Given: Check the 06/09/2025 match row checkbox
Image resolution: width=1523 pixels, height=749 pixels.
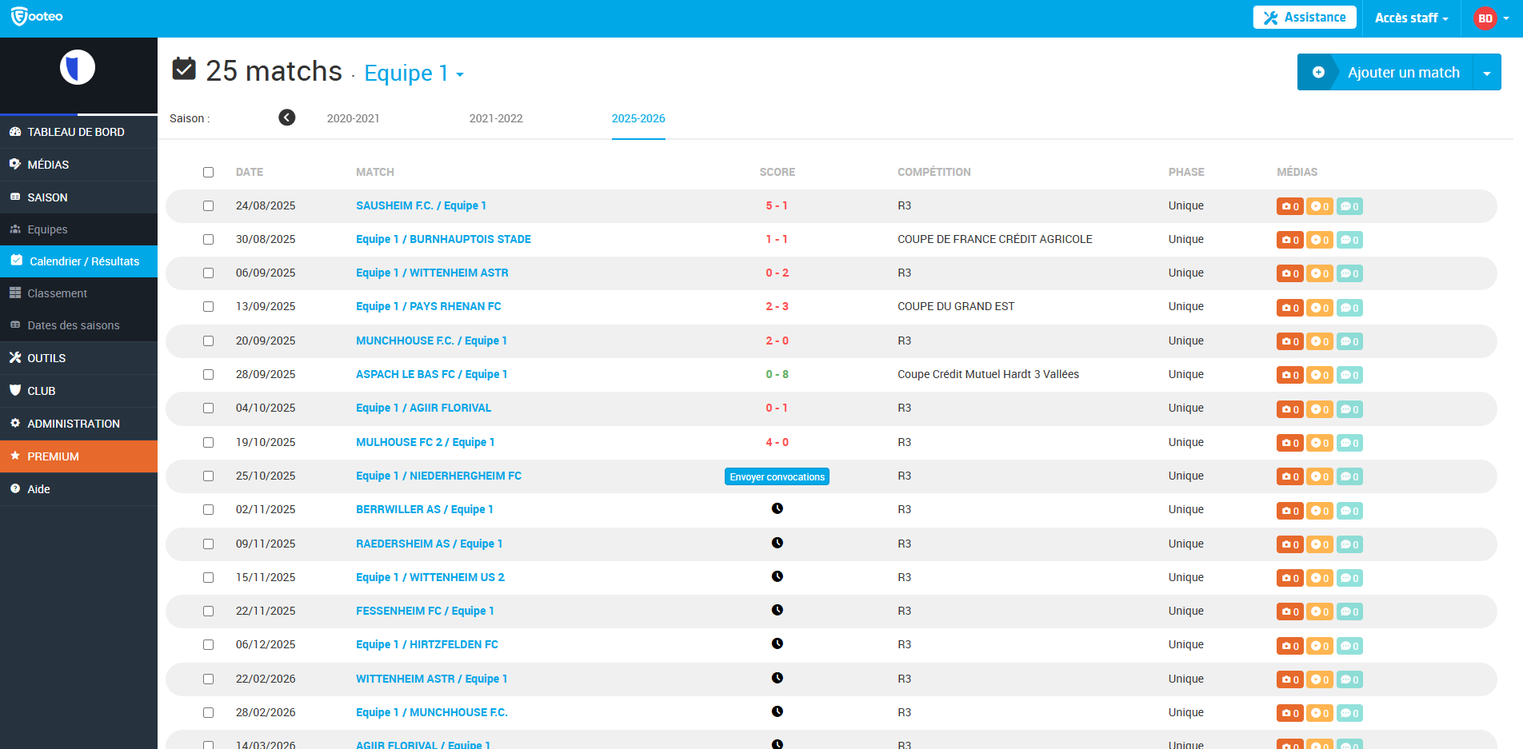Looking at the screenshot, I should 208,273.
